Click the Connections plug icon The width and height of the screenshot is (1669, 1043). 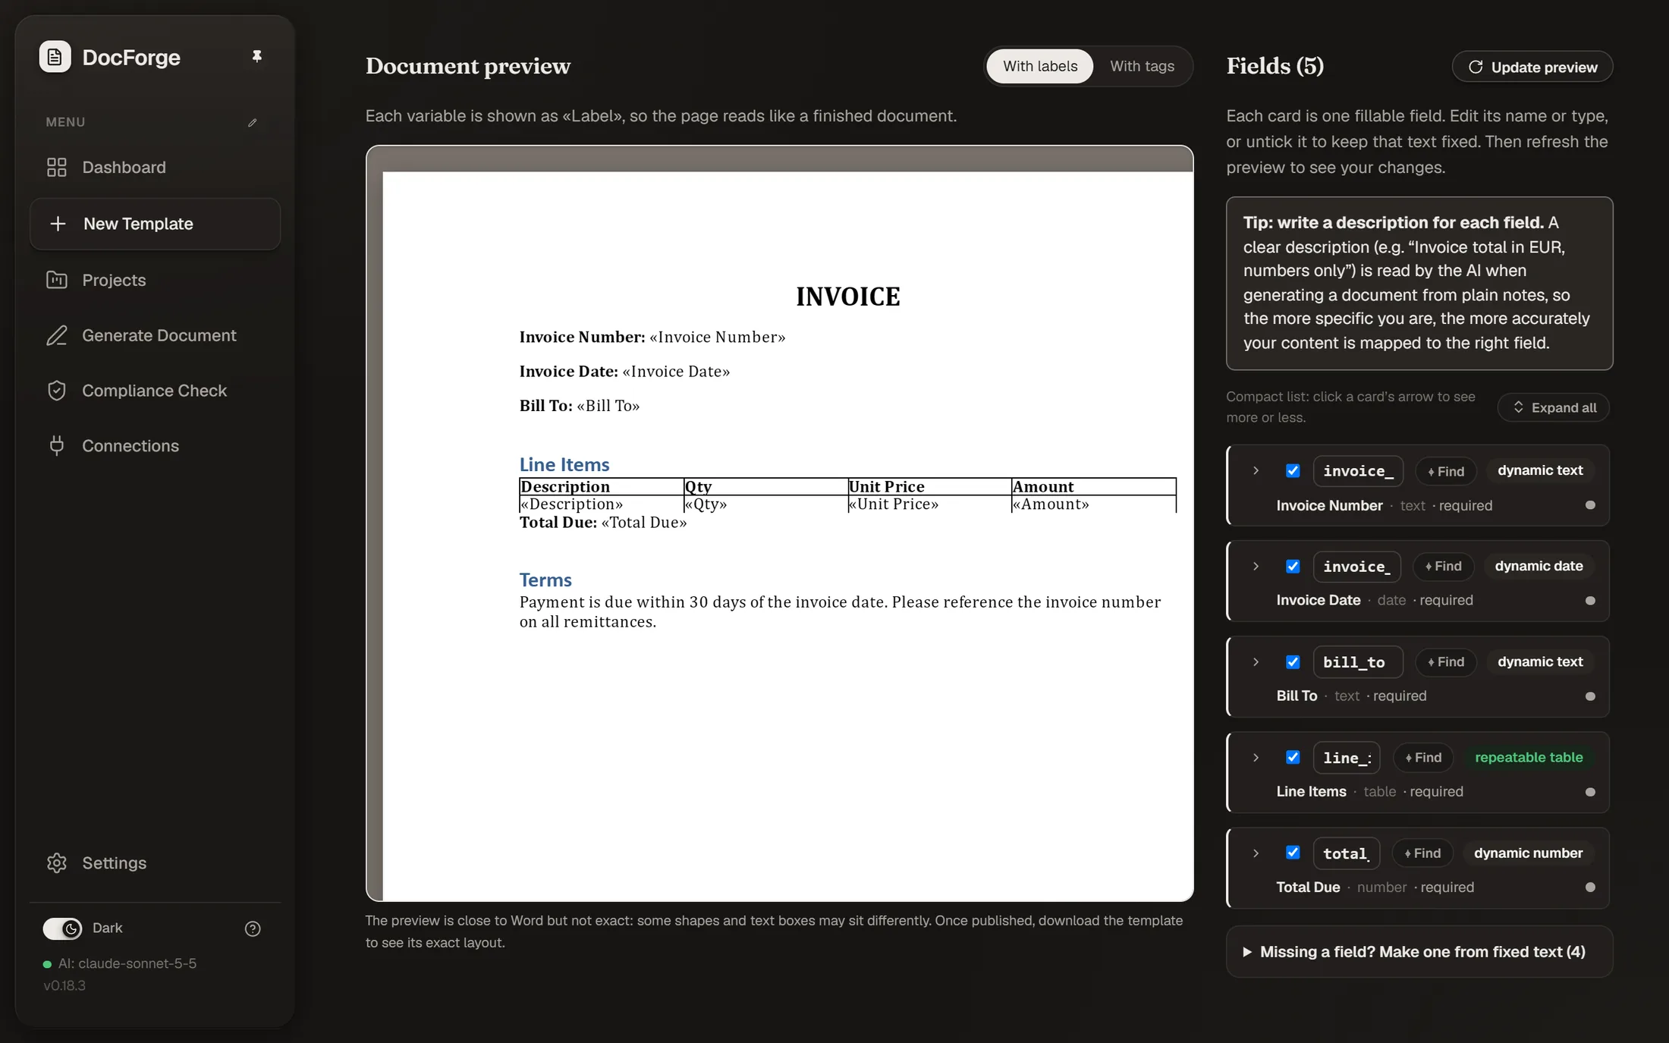click(x=57, y=446)
